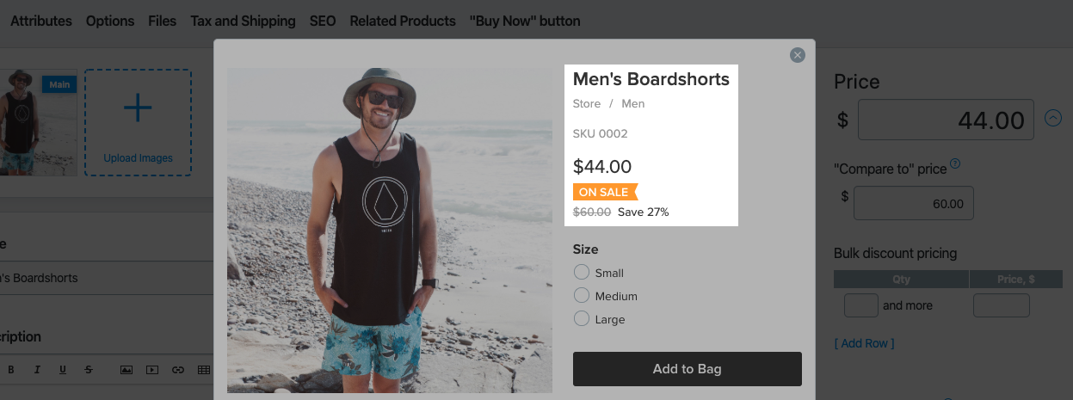This screenshot has width=1073, height=400.
Task: Pick the Large size option
Action: pyautogui.click(x=582, y=319)
